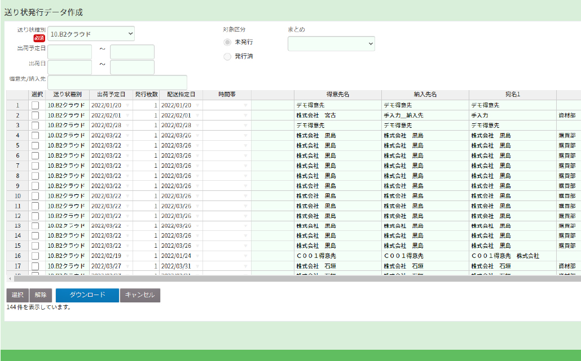
Task: Click the 資材部 cell in row 2
Action: 567,115
